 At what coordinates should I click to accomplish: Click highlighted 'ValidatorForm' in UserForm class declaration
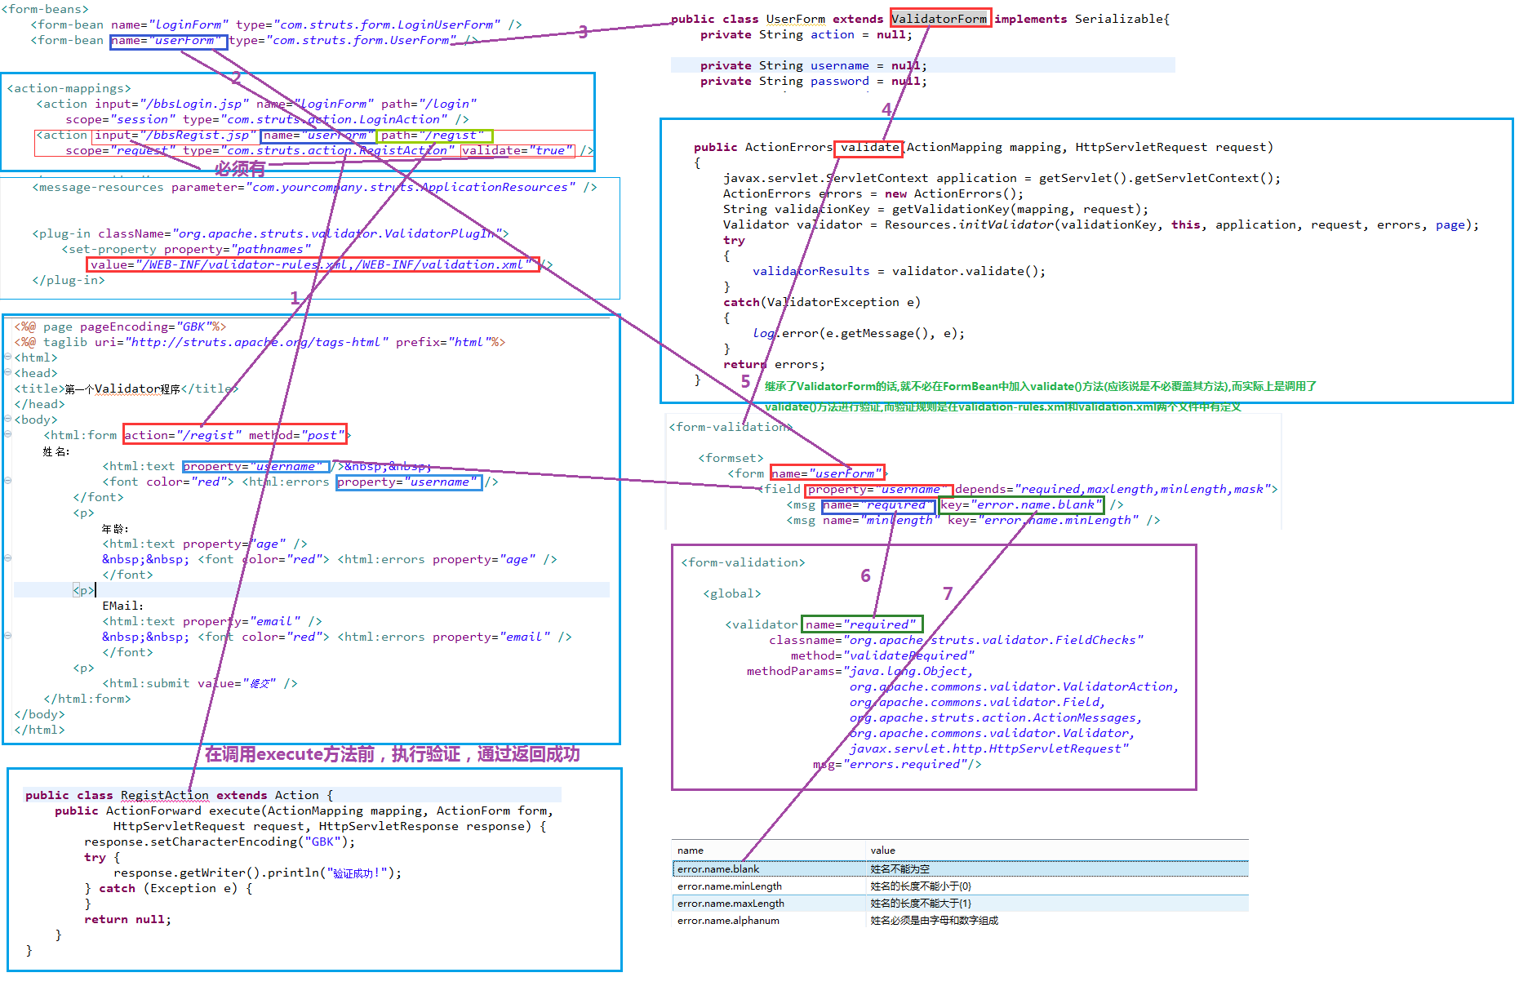click(939, 19)
